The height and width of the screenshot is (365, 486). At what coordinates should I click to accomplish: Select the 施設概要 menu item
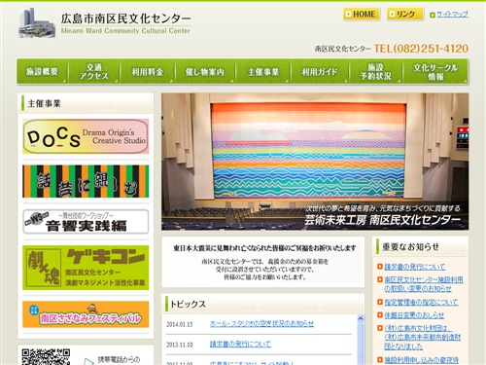42,72
